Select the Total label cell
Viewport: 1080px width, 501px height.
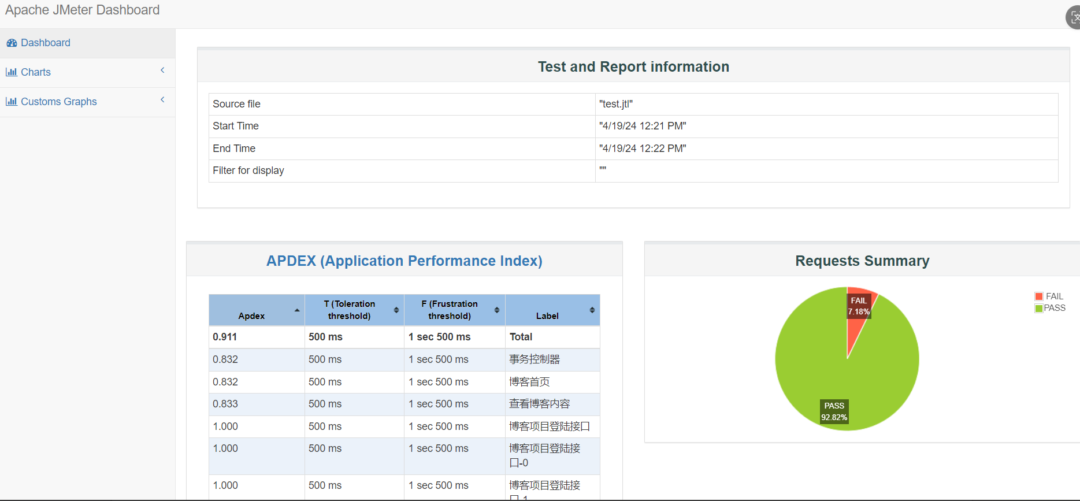[552, 337]
